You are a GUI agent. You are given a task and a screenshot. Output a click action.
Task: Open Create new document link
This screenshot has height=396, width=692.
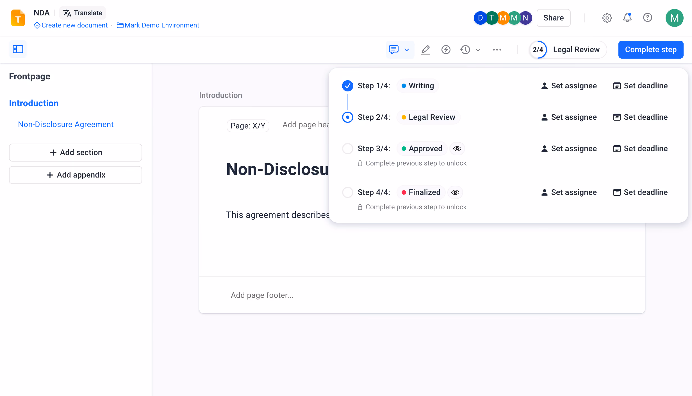(70, 25)
